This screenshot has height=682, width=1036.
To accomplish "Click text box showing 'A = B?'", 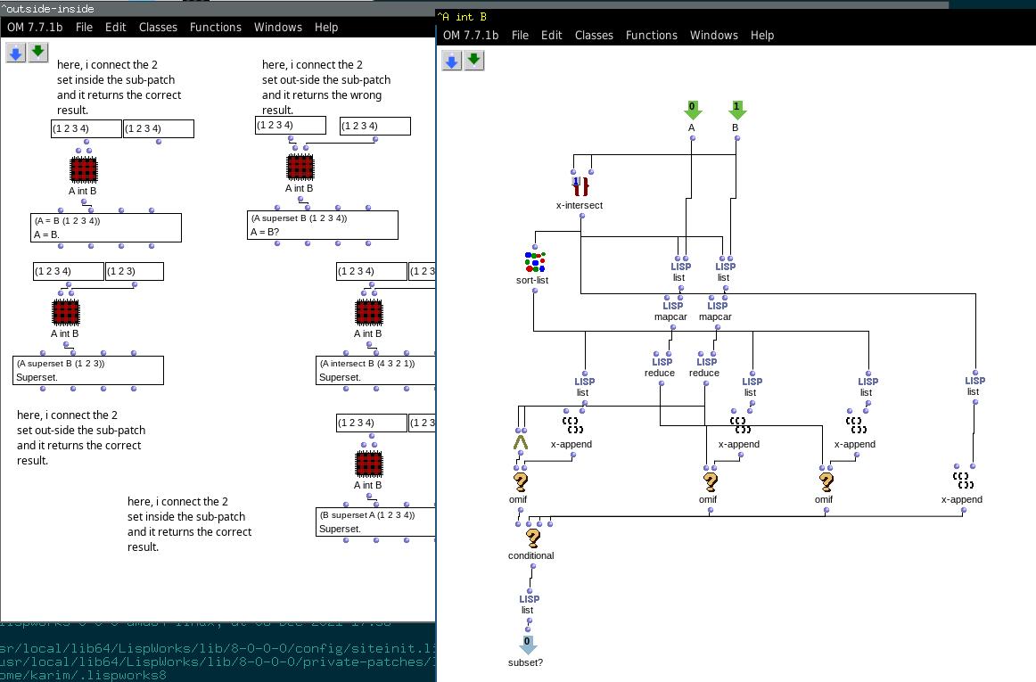I will [x=323, y=225].
